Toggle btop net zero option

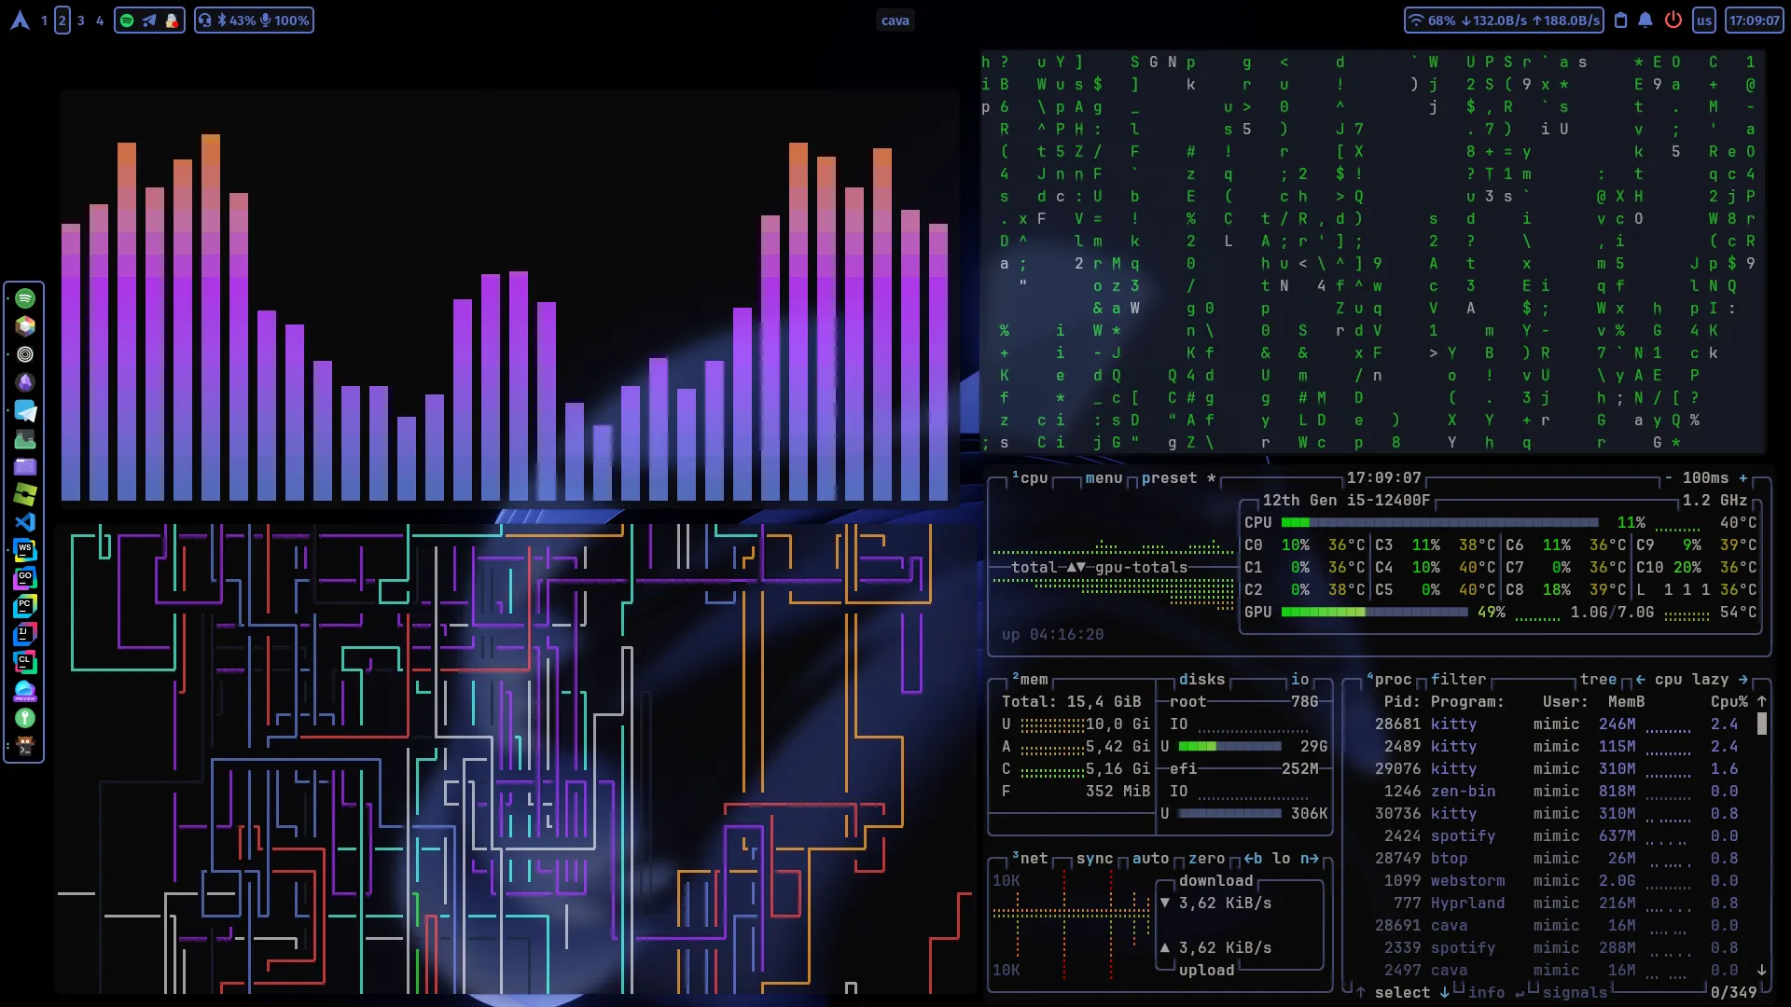click(1206, 859)
